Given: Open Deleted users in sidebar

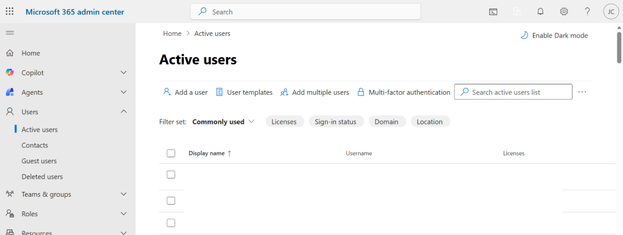Looking at the screenshot, I should click(x=42, y=177).
